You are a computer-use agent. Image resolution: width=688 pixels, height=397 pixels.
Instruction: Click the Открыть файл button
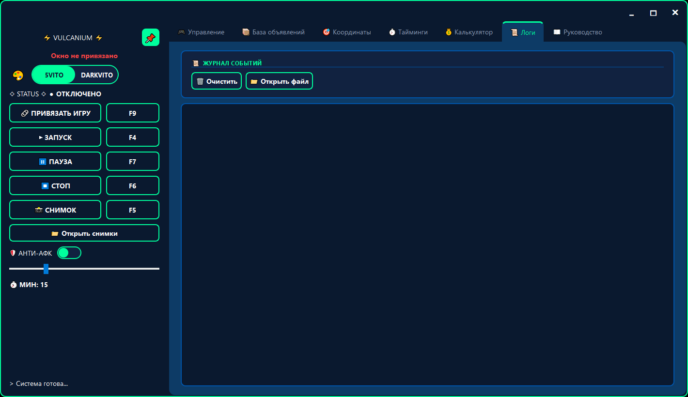point(279,81)
